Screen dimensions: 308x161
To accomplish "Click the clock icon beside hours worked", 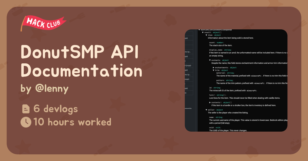I will (26, 122).
